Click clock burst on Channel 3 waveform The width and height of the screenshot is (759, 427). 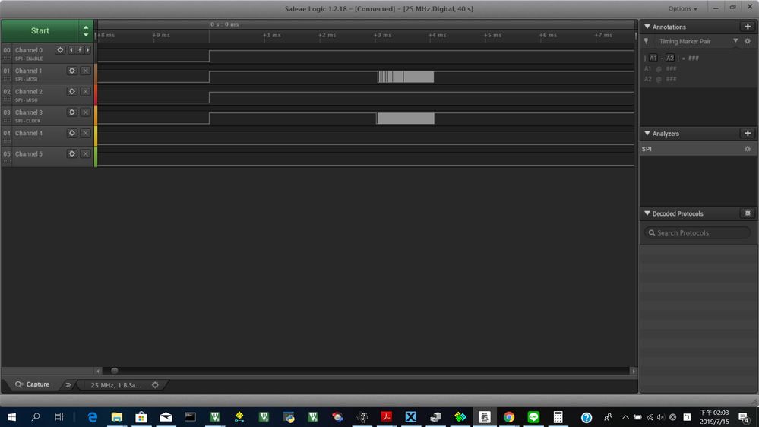coord(406,118)
